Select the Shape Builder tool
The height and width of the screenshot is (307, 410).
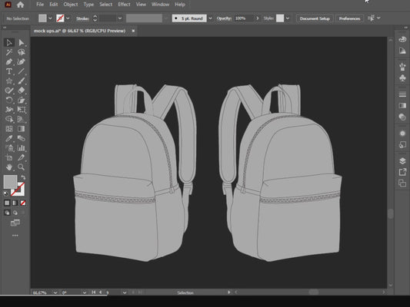click(x=9, y=119)
